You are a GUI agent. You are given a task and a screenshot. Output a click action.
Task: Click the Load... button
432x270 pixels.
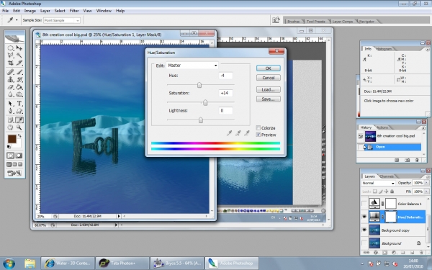click(269, 89)
